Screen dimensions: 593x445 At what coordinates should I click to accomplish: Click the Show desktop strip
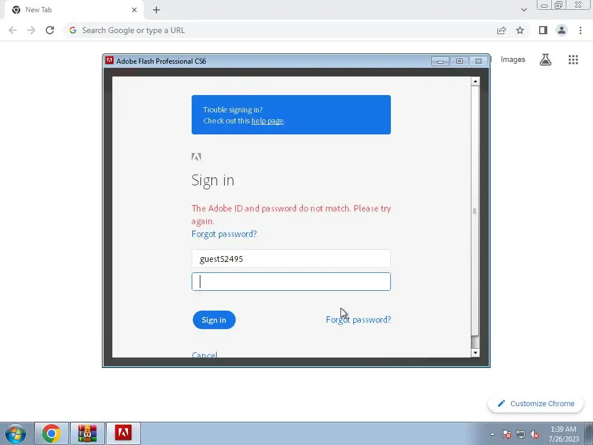[x=589, y=433]
